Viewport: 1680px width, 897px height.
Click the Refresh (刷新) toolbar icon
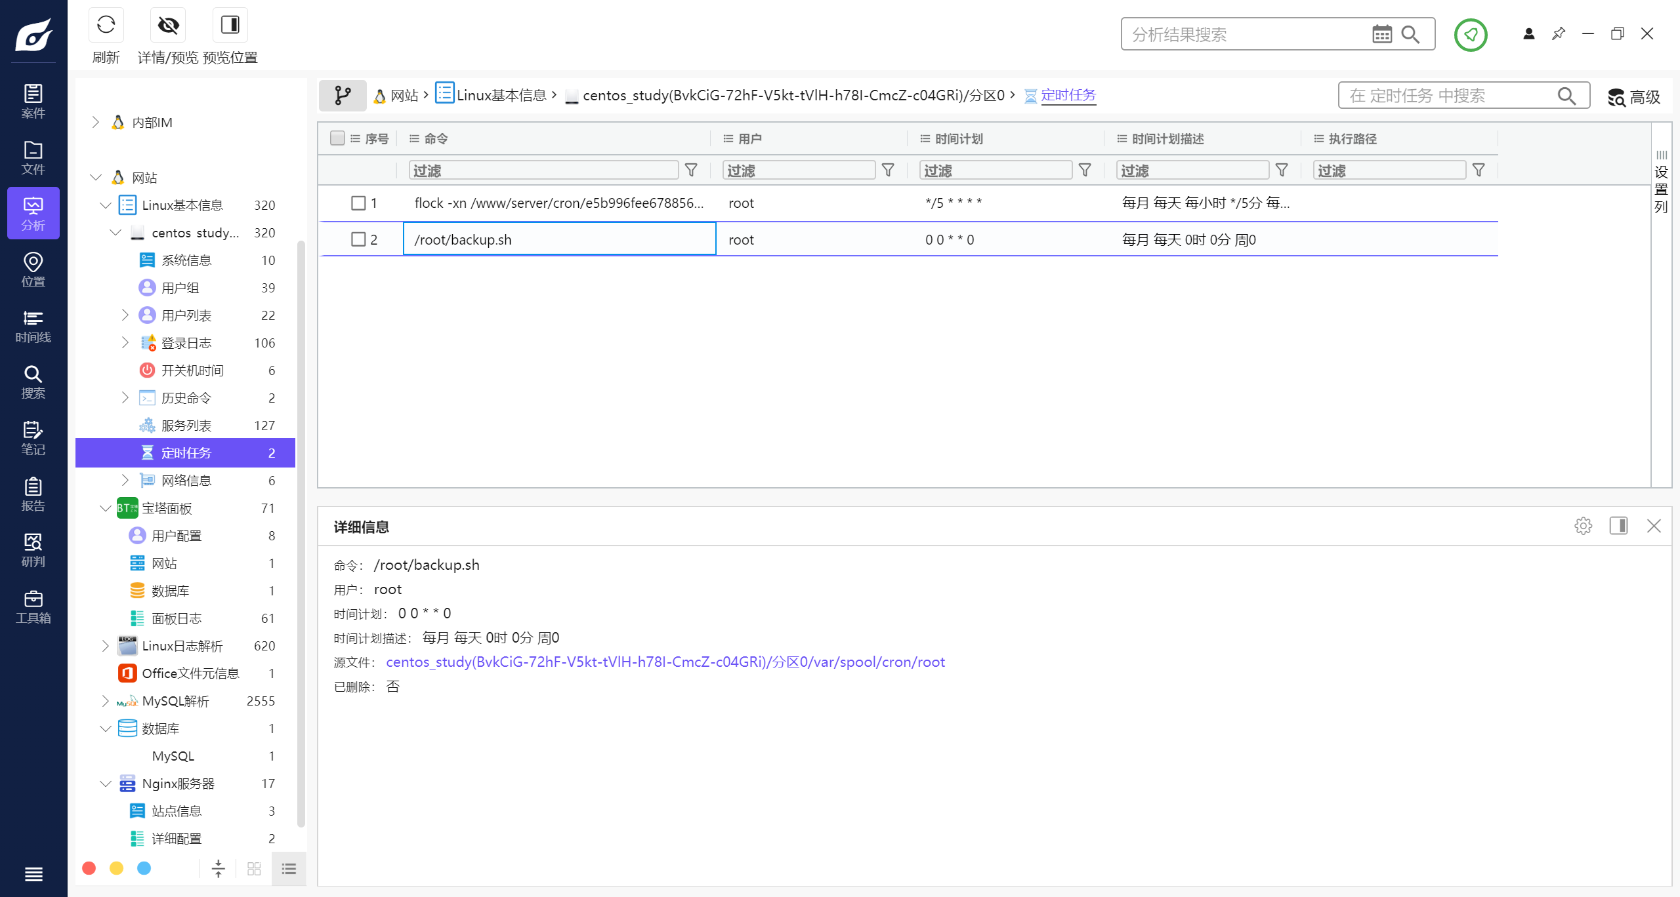(106, 26)
